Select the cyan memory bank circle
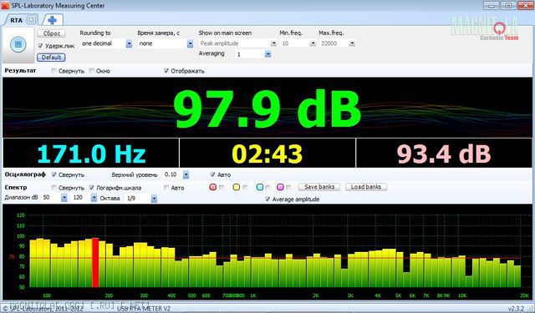535x313 pixels. pos(260,187)
